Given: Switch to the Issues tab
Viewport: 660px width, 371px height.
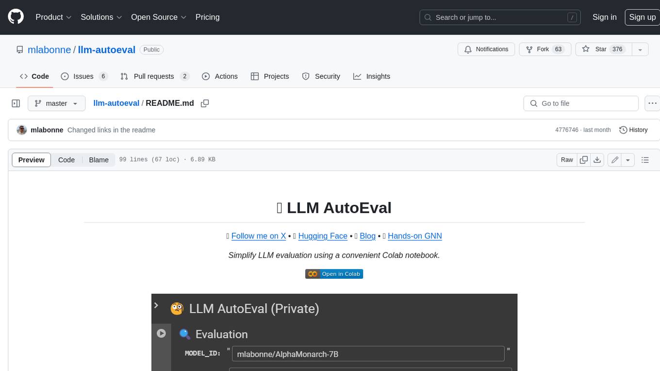Looking at the screenshot, I should 83,76.
